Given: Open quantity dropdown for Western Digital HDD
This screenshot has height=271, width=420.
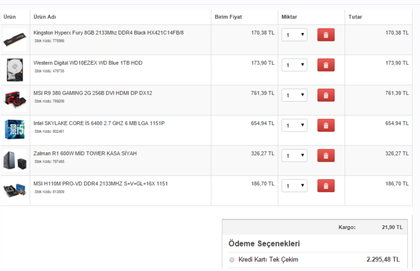Looking at the screenshot, I should 295,65.
